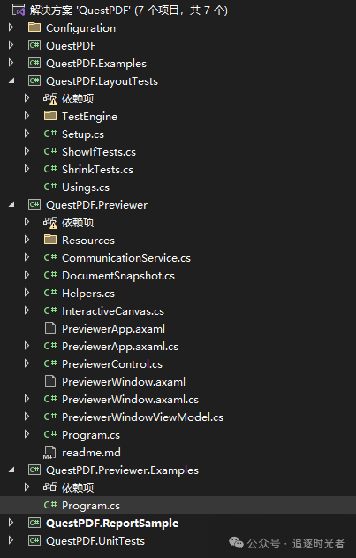Viewport: 356px width, 558px height.
Task: Click the dependencies warning icon under QuestPDF.LayoutTests
Action: click(50, 98)
